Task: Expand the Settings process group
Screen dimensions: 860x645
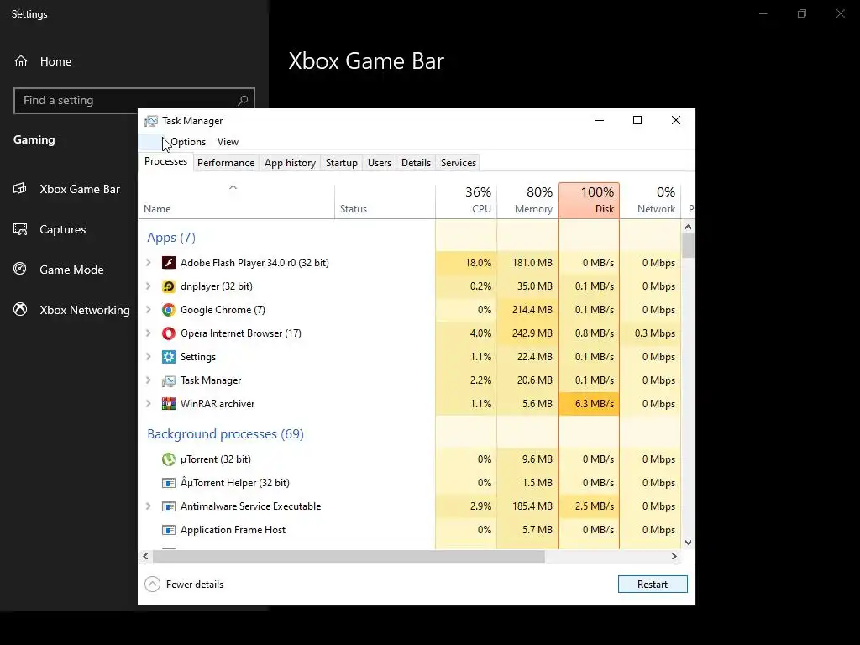Action: point(149,357)
